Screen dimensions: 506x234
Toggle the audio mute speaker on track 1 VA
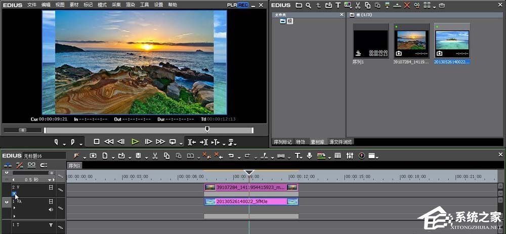point(51,209)
